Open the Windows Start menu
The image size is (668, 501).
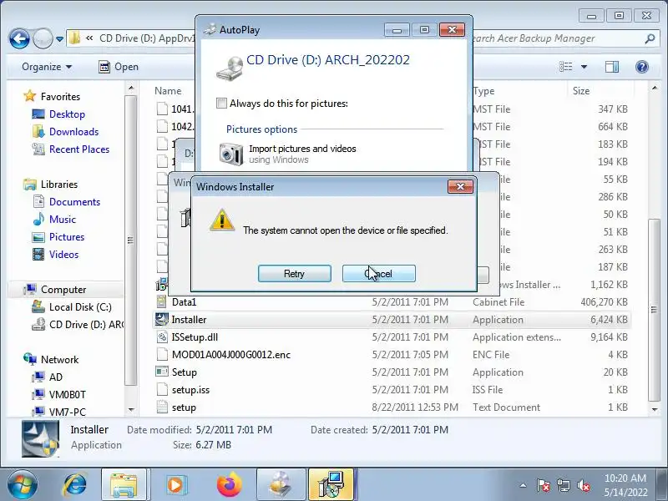[x=22, y=485]
